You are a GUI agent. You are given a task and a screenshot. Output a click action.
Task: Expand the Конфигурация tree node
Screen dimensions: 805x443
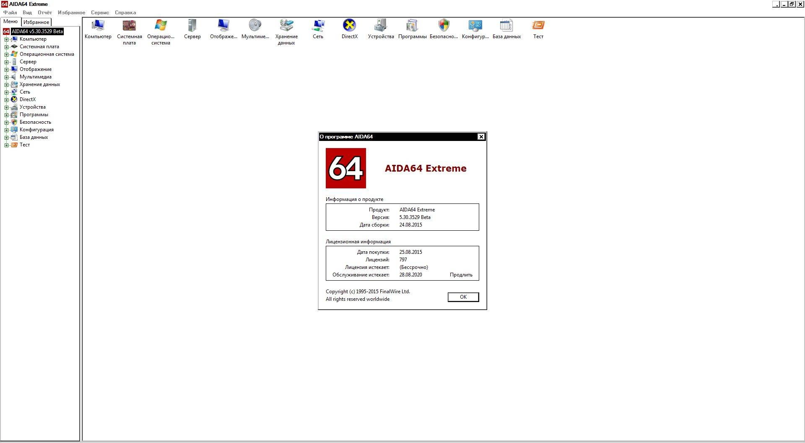click(6, 130)
